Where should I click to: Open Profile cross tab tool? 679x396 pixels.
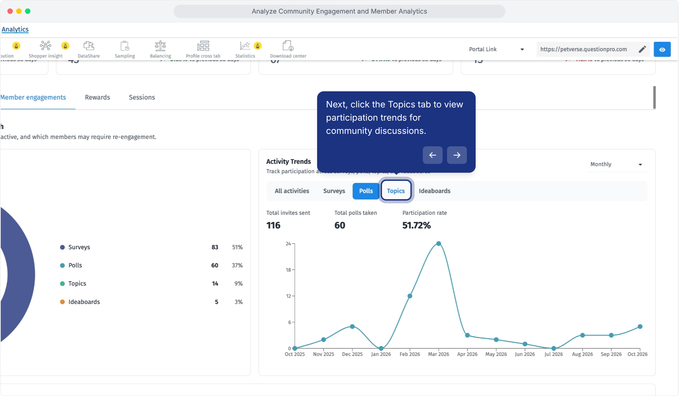[203, 49]
